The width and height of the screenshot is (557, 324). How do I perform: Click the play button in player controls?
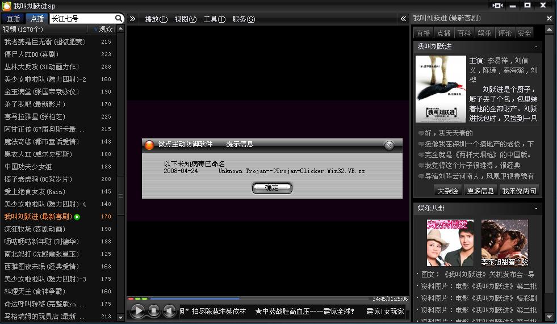137,311
